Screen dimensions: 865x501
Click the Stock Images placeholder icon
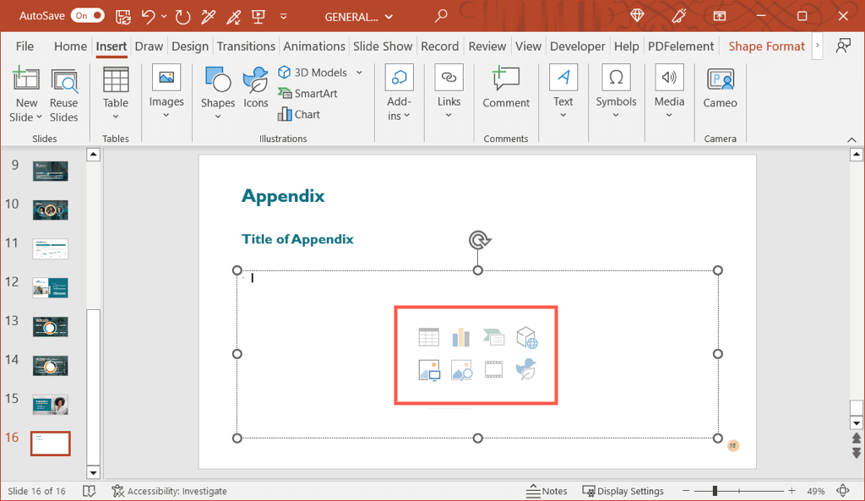pos(461,370)
